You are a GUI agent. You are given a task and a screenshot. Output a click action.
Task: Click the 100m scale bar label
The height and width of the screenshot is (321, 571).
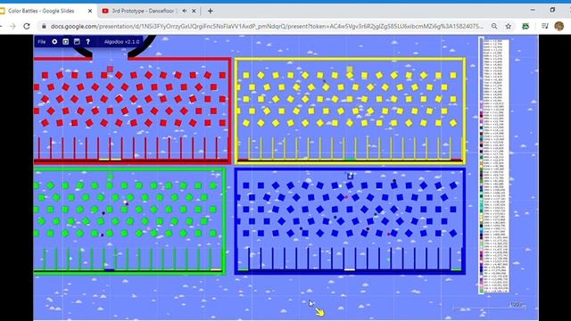pos(517,304)
